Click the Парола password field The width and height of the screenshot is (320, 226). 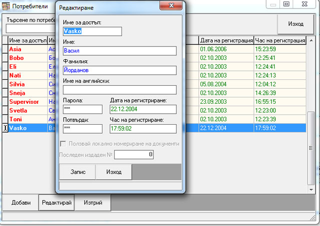[x=82, y=109]
